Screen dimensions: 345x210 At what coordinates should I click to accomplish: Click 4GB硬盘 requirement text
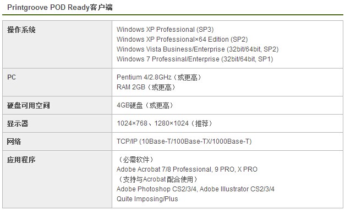(145, 105)
